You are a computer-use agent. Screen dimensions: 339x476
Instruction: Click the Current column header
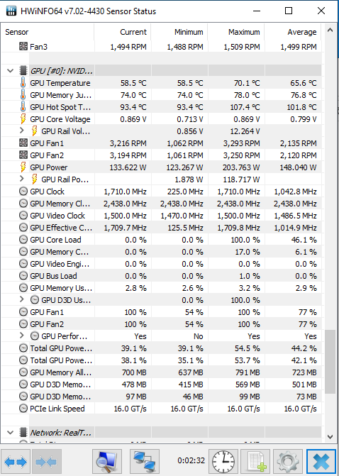pyautogui.click(x=123, y=32)
